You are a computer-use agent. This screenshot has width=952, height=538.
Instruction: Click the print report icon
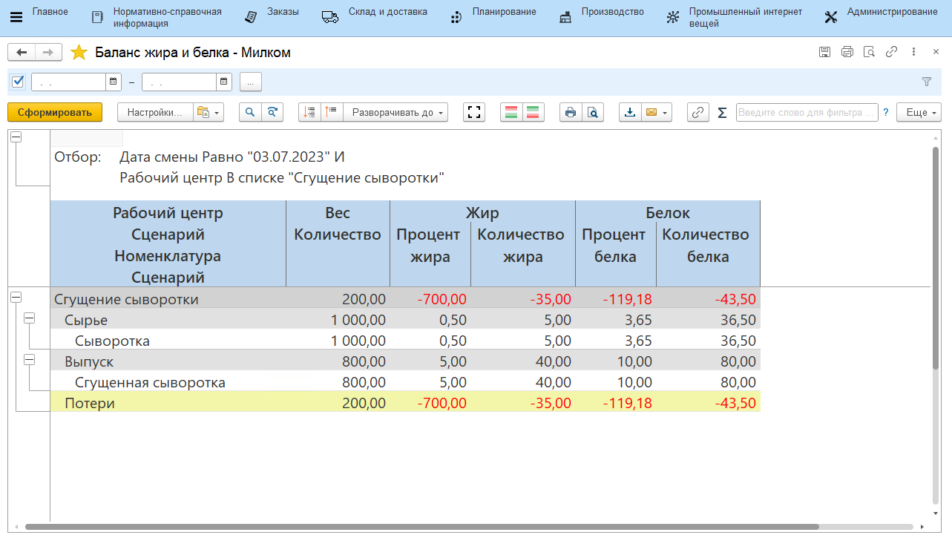570,113
